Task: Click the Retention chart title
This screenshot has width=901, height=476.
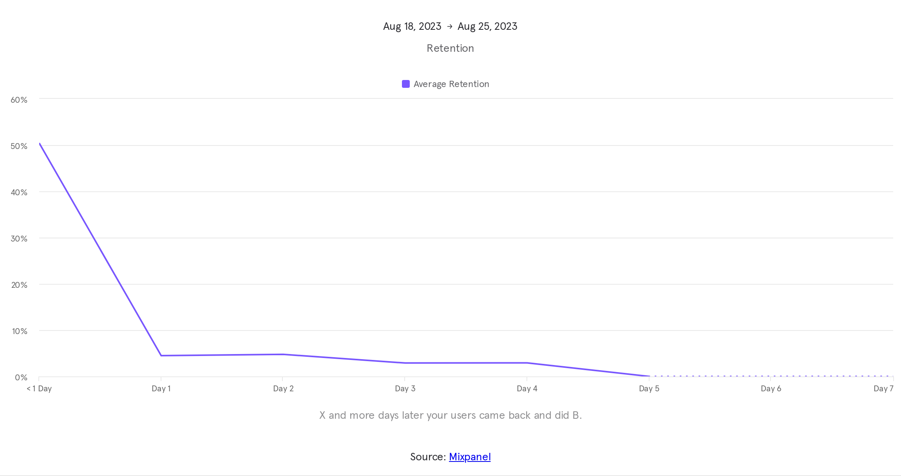Action: tap(450, 48)
